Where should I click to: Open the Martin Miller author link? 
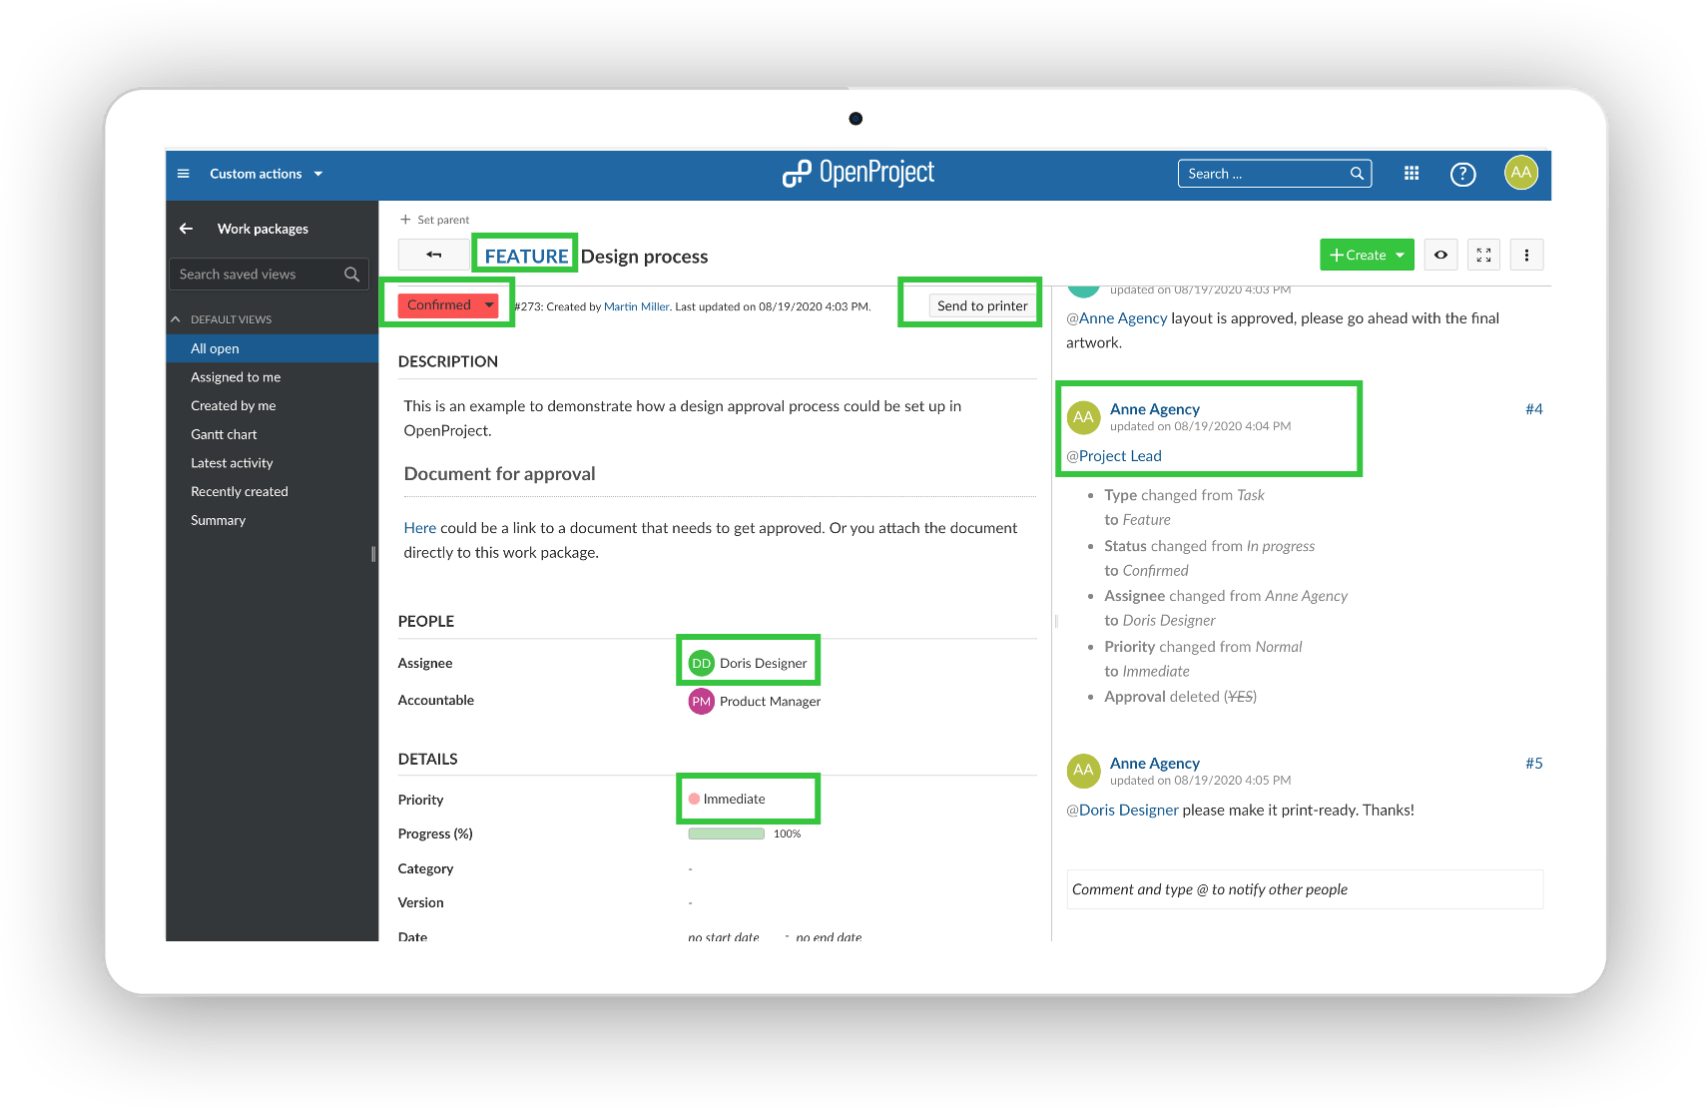(x=636, y=306)
